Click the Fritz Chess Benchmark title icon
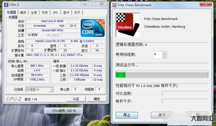 click(114, 5)
